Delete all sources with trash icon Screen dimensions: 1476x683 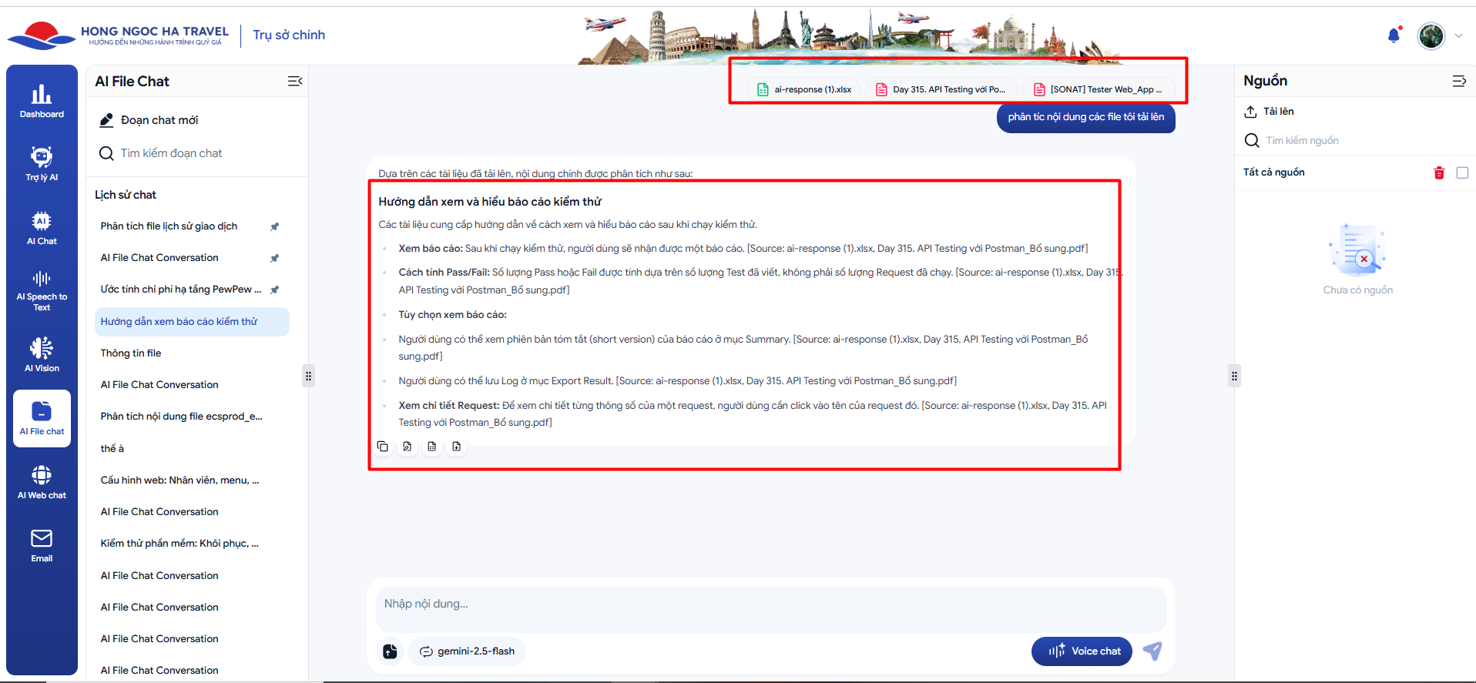[x=1438, y=173]
